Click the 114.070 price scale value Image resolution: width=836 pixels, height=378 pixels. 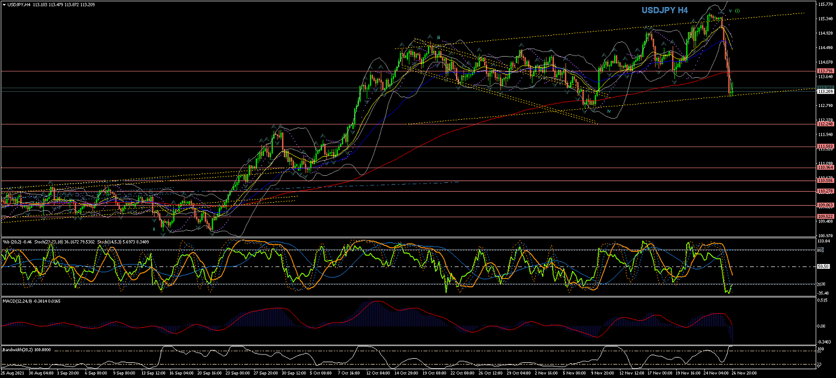pos(826,62)
